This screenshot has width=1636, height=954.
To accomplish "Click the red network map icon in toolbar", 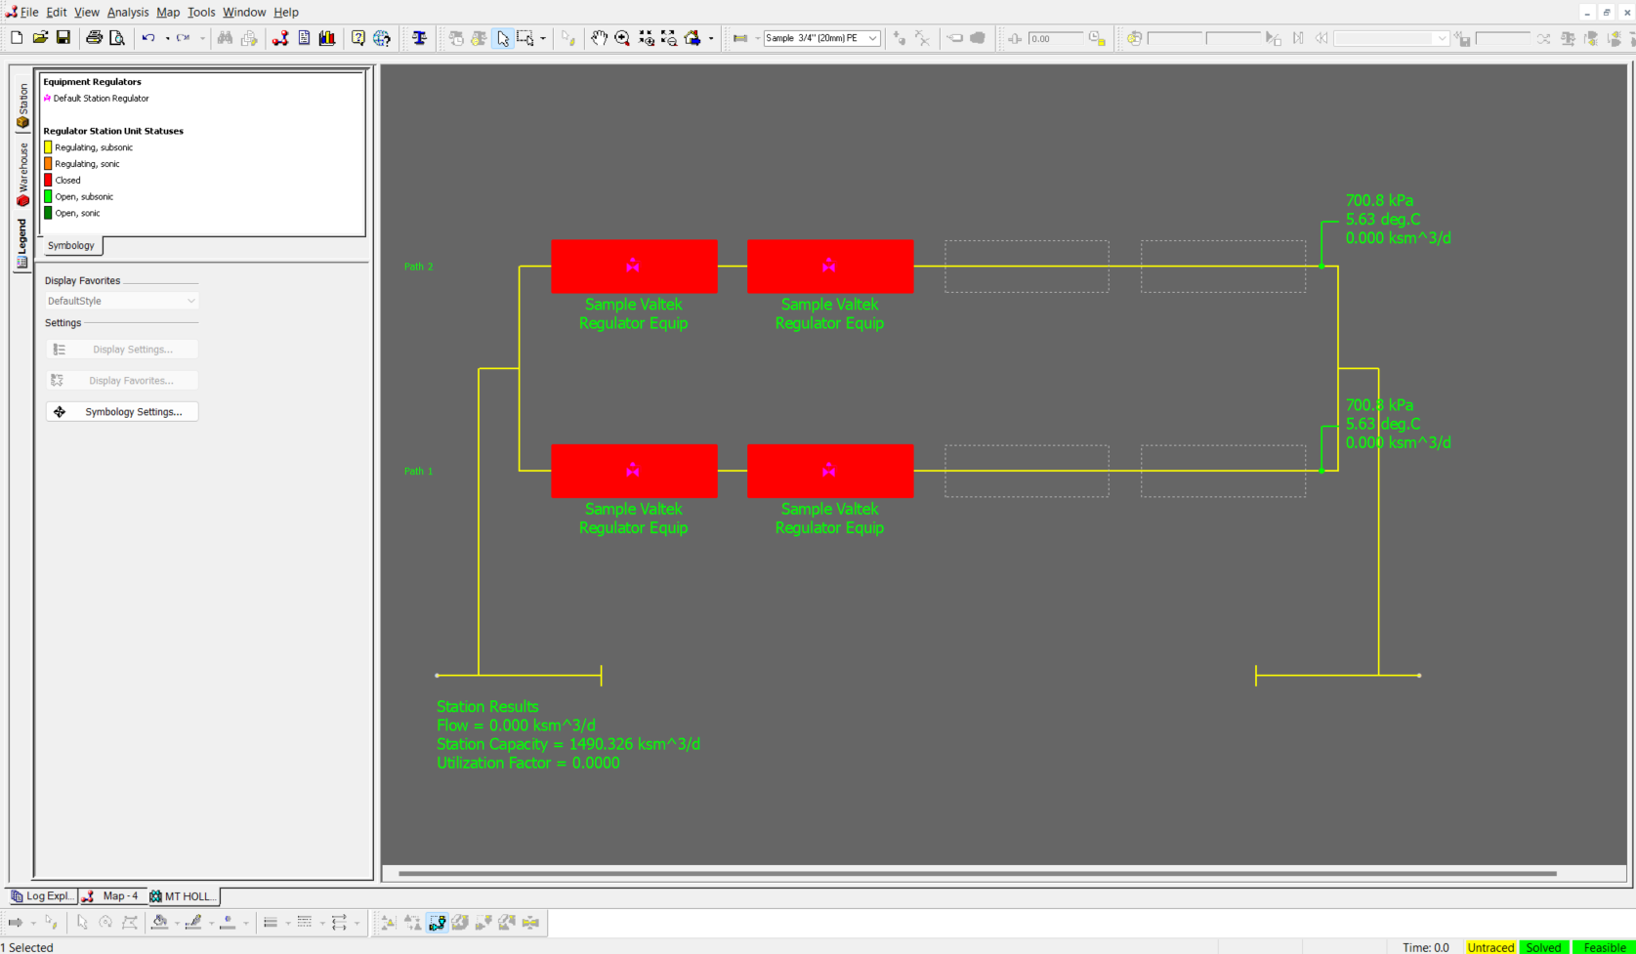I will [280, 38].
